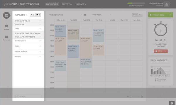The height and width of the screenshot is (105, 176).
Task: Click the Track Time button
Action: point(158,15)
